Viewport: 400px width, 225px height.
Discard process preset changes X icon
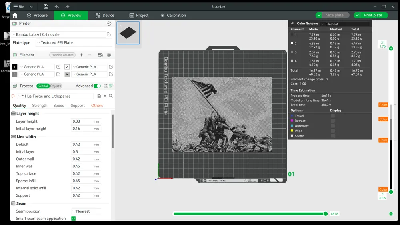coord(105,96)
